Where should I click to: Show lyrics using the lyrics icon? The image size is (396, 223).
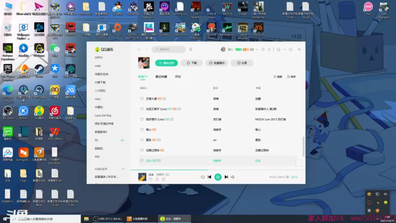pyautogui.click(x=288, y=177)
